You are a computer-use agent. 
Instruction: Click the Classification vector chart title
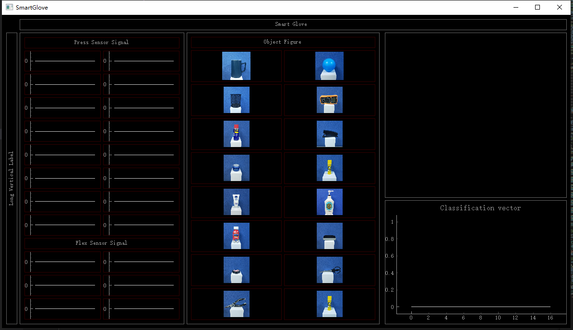tap(480, 208)
